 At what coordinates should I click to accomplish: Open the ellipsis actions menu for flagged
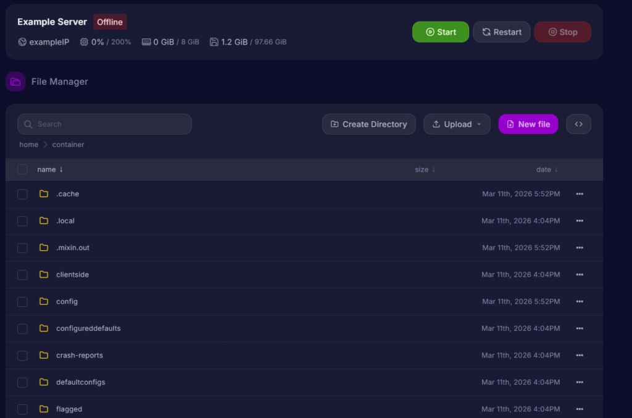pyautogui.click(x=579, y=409)
